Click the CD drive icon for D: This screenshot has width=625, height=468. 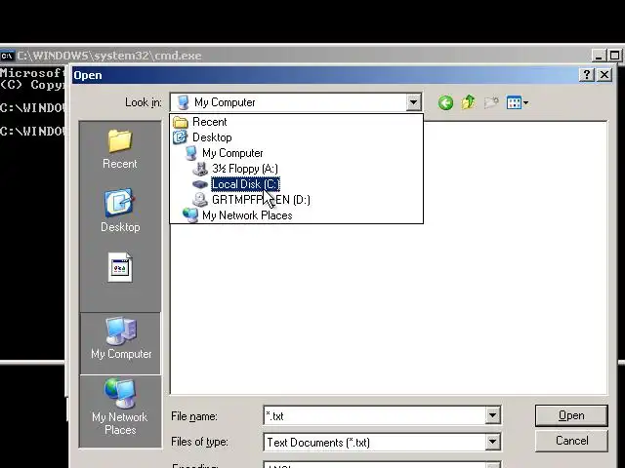coord(200,200)
